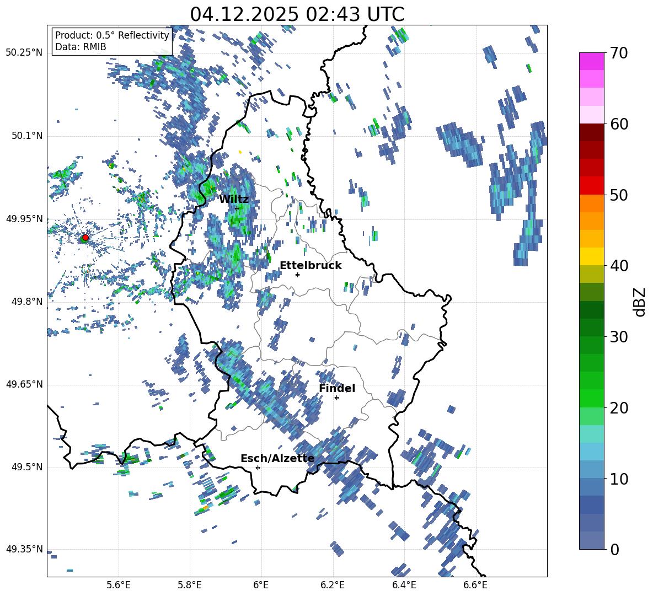Click the Product 0.5° Reflectivity info box
The image size is (653, 596).
point(112,41)
